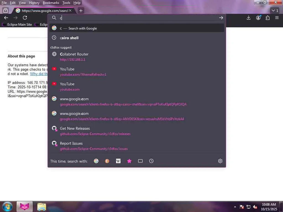
Task: Click the r3dfox taskbar icon
Action: [25, 206]
